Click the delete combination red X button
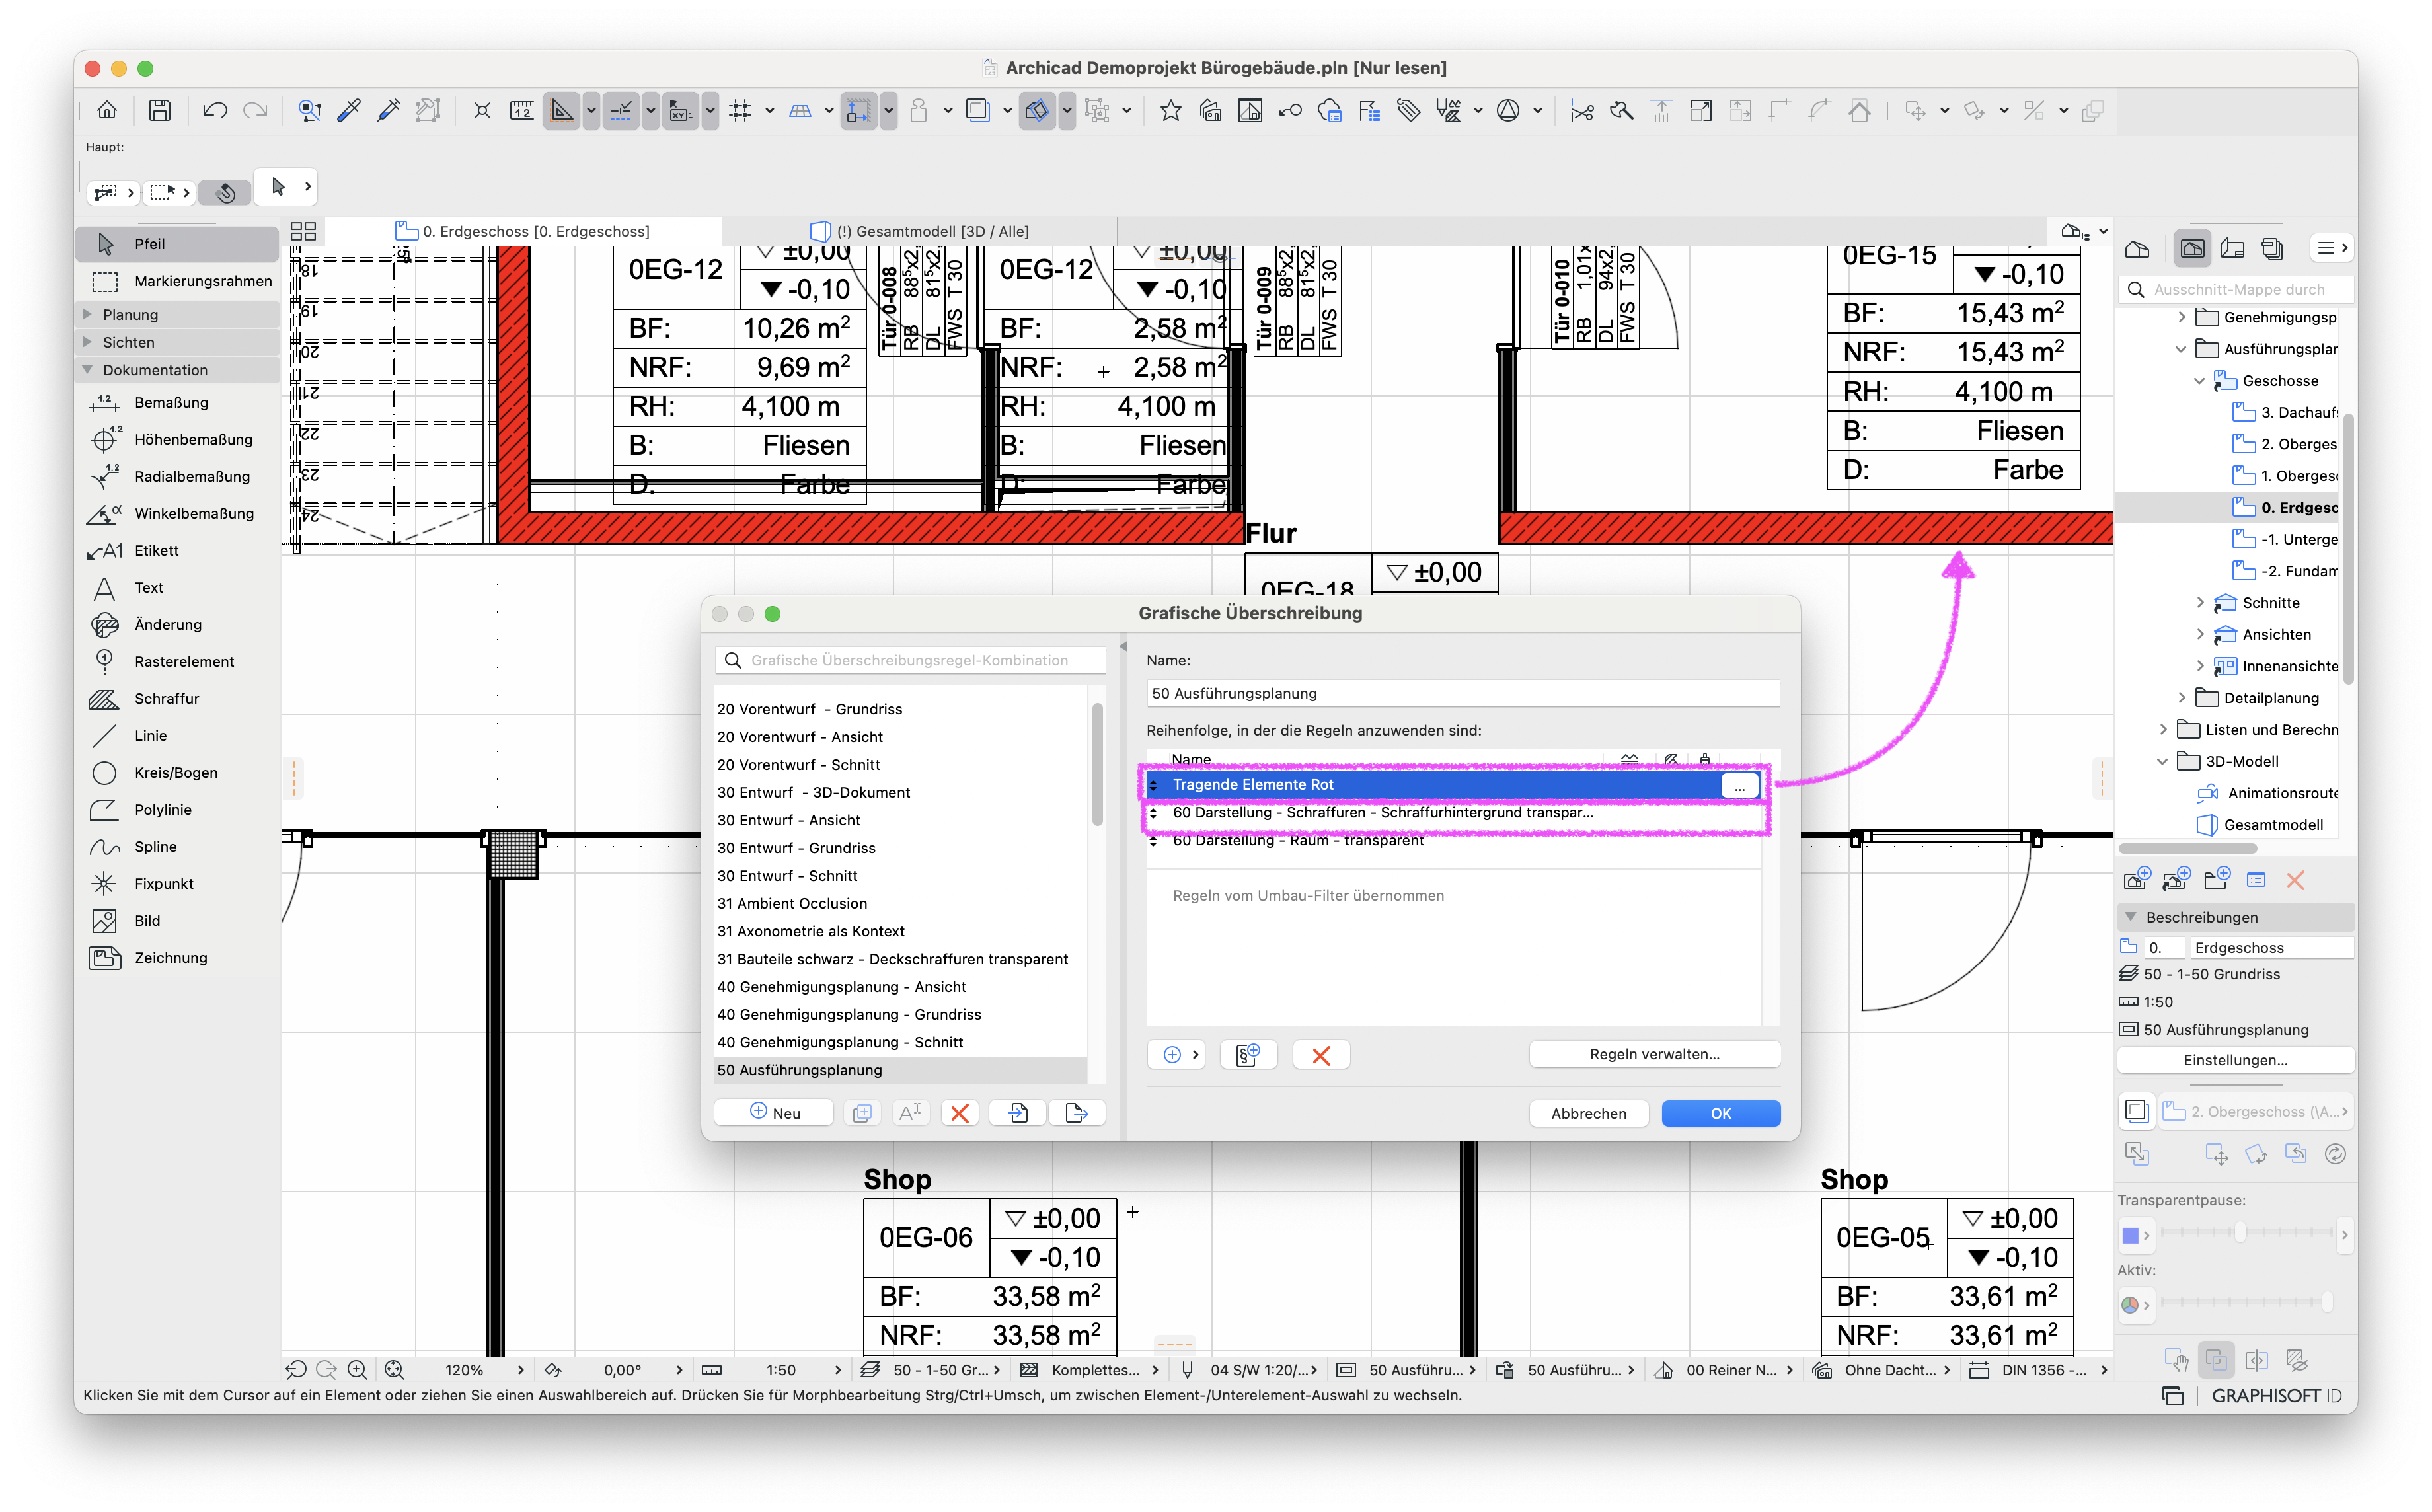Viewport: 2432px width, 1512px height. pyautogui.click(x=960, y=1113)
